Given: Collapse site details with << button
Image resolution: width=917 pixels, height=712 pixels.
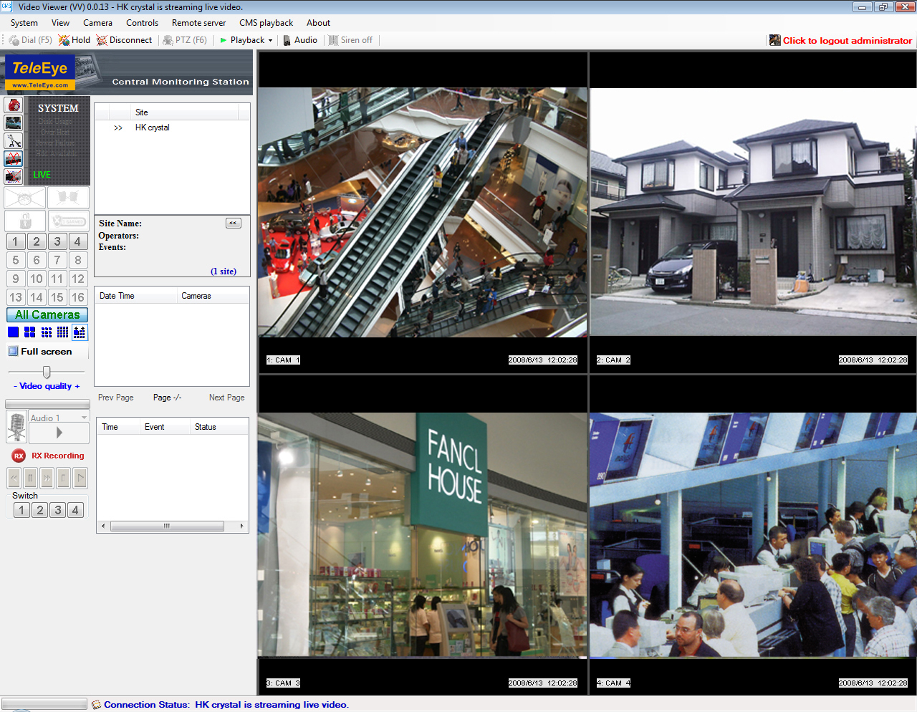Looking at the screenshot, I should click(234, 223).
